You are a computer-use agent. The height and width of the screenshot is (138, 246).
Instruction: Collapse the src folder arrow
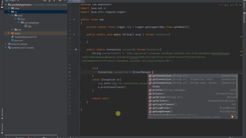[x=9, y=12]
